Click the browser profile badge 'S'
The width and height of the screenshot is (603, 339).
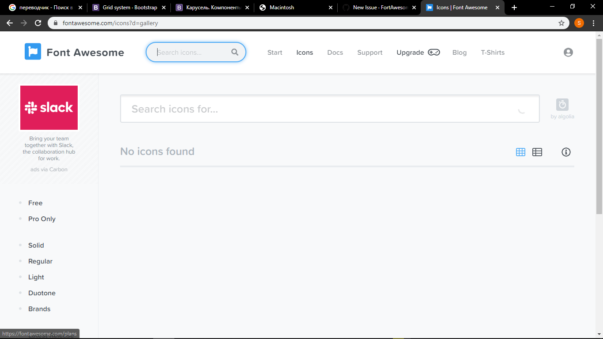[x=579, y=23]
